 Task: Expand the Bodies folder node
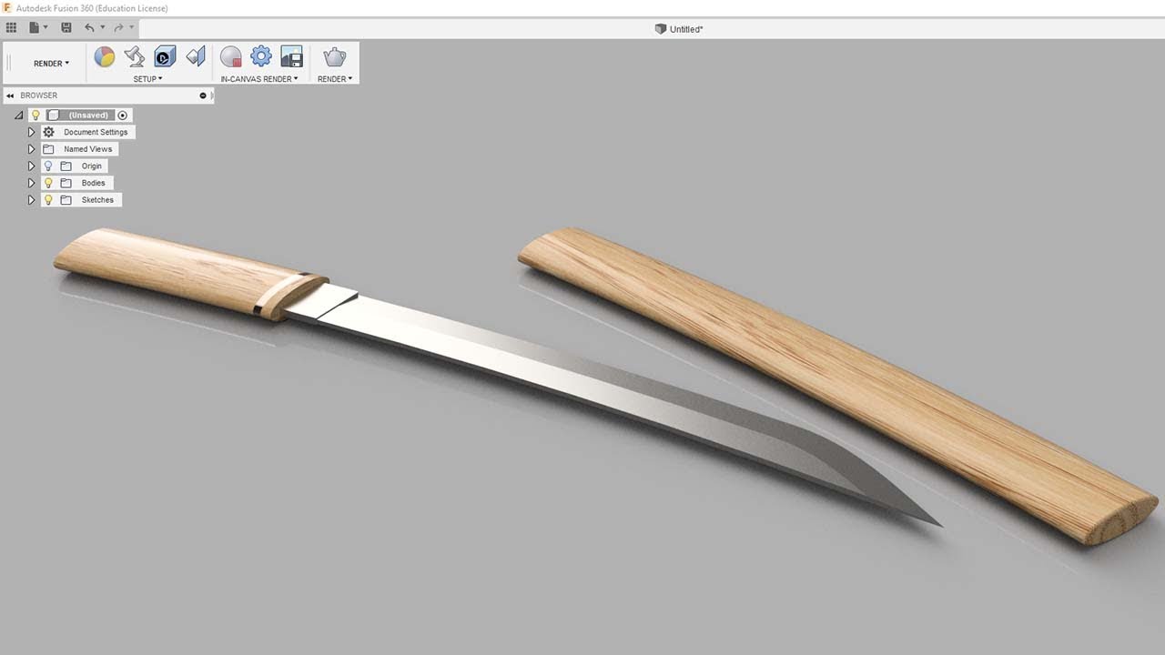pyautogui.click(x=31, y=183)
